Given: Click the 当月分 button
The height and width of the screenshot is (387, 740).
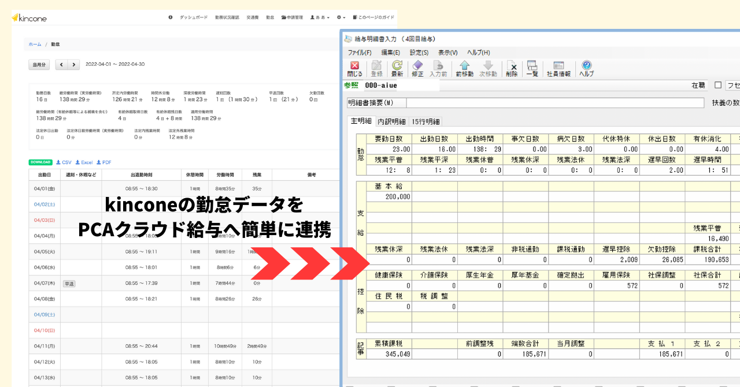Looking at the screenshot, I should point(39,64).
